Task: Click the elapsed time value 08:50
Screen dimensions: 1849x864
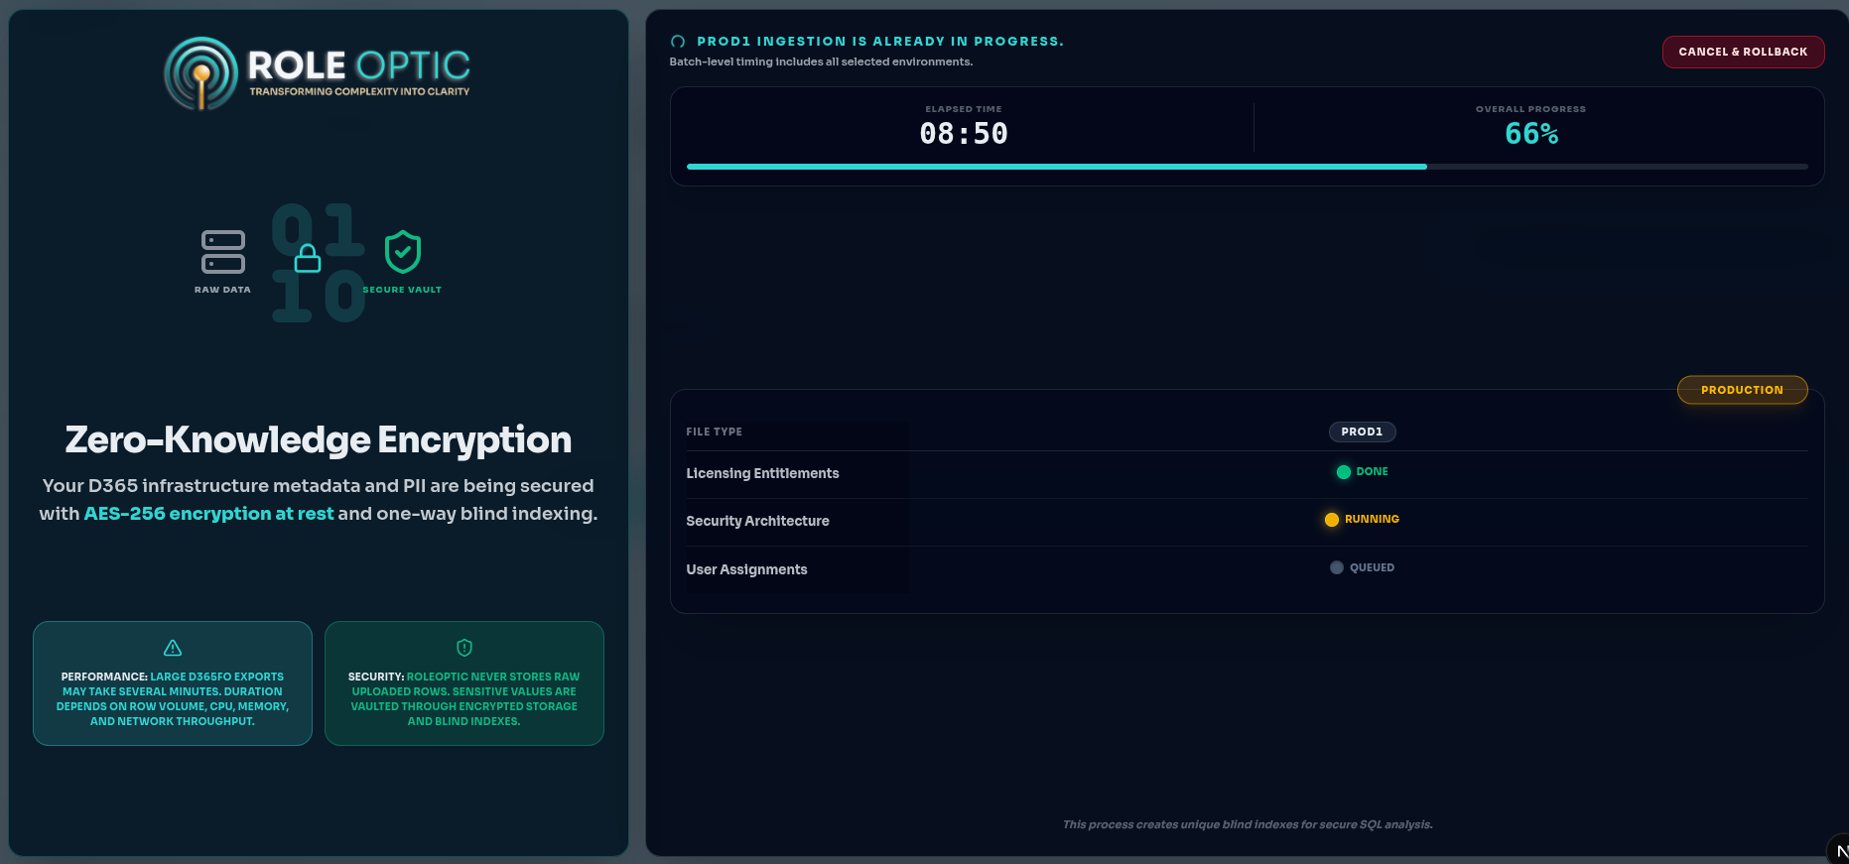Action: [x=964, y=134]
